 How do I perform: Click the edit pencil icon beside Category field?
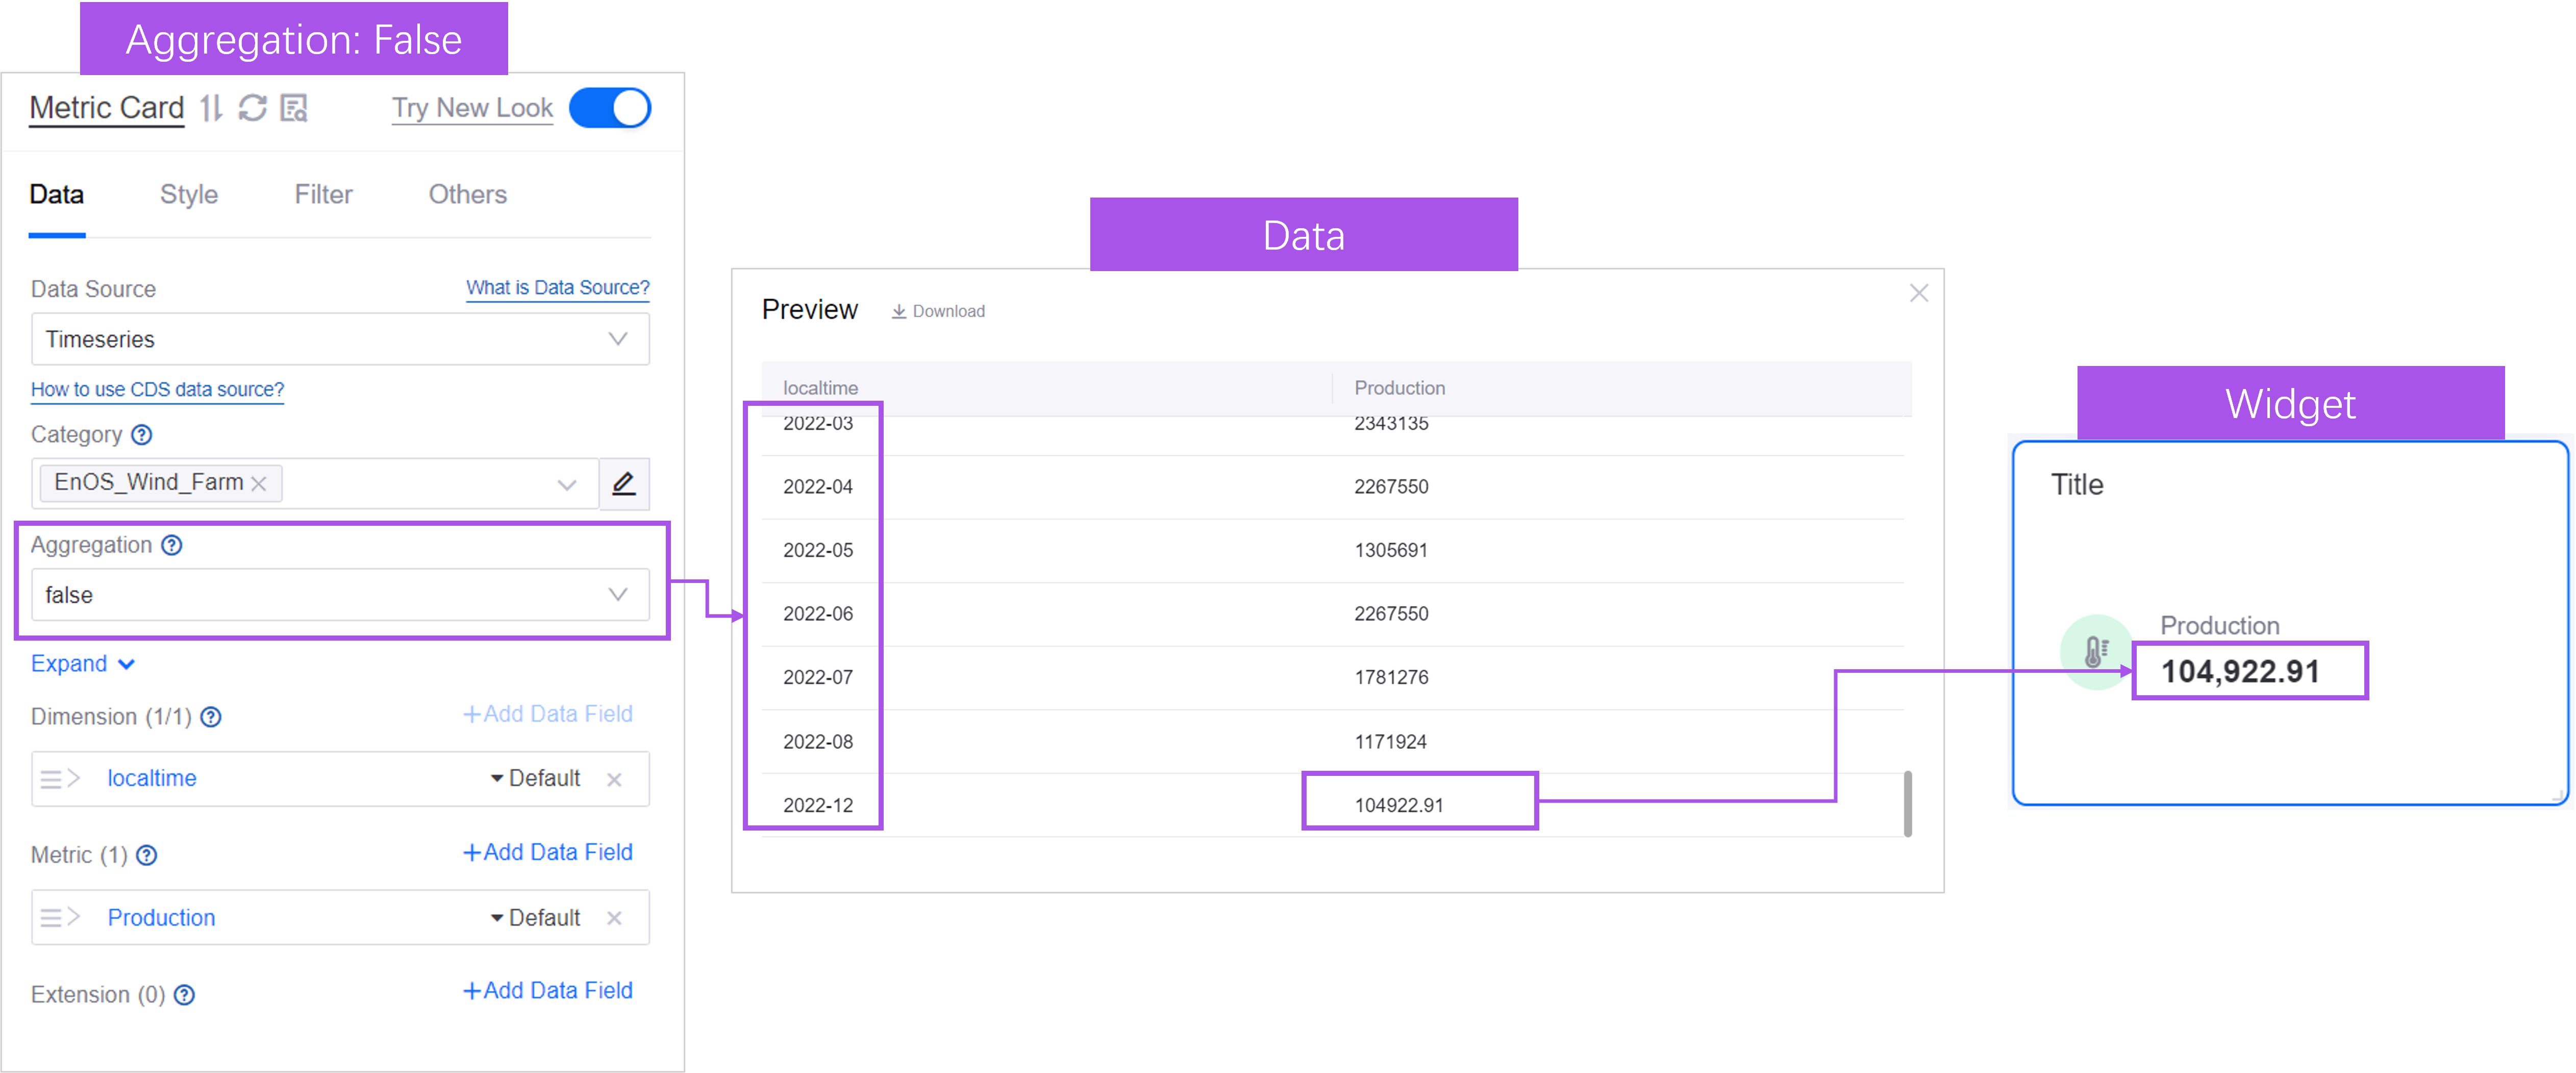pos(623,483)
